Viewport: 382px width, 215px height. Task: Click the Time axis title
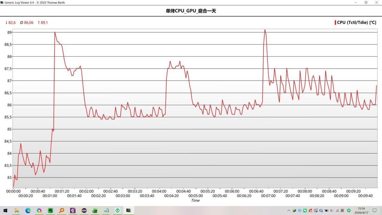pos(195,200)
